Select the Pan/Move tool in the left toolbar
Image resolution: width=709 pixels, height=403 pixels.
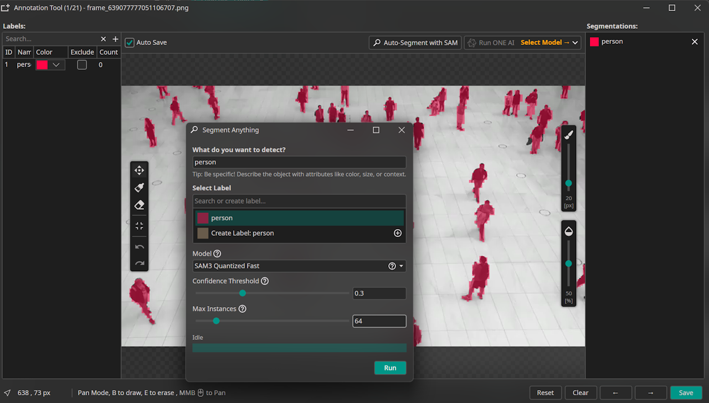[x=139, y=170]
